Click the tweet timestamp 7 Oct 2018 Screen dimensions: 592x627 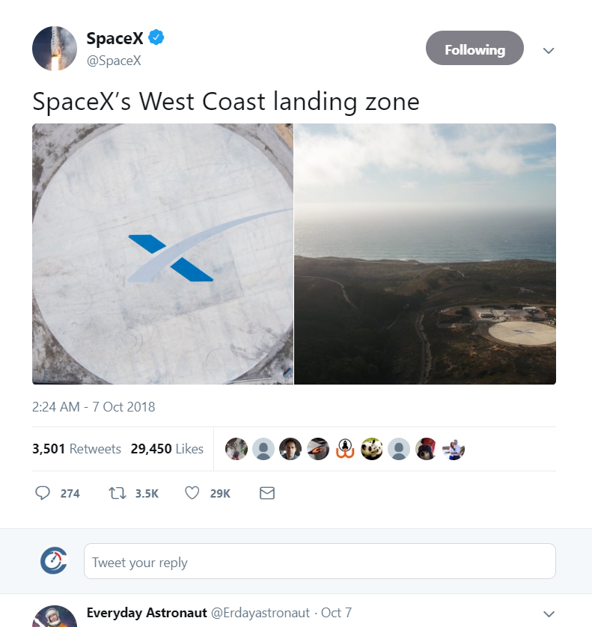94,407
